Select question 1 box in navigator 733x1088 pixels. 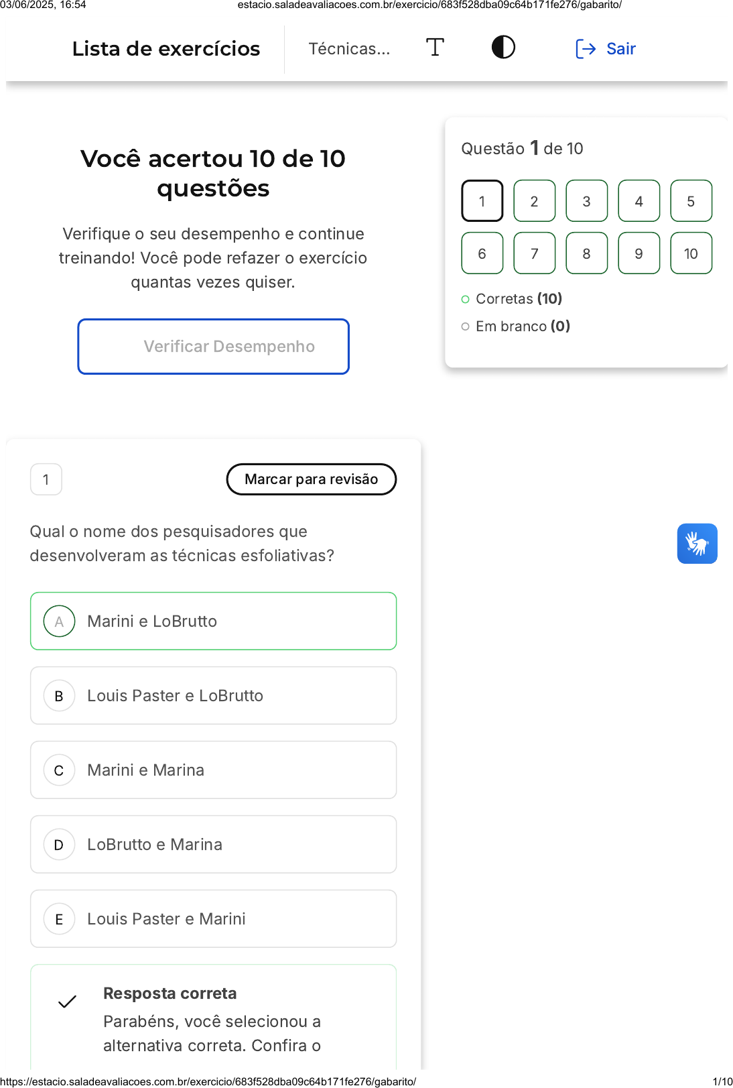[x=482, y=201]
